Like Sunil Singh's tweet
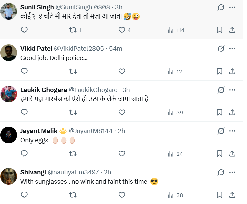This screenshot has width=247, height=204. pos(122,30)
